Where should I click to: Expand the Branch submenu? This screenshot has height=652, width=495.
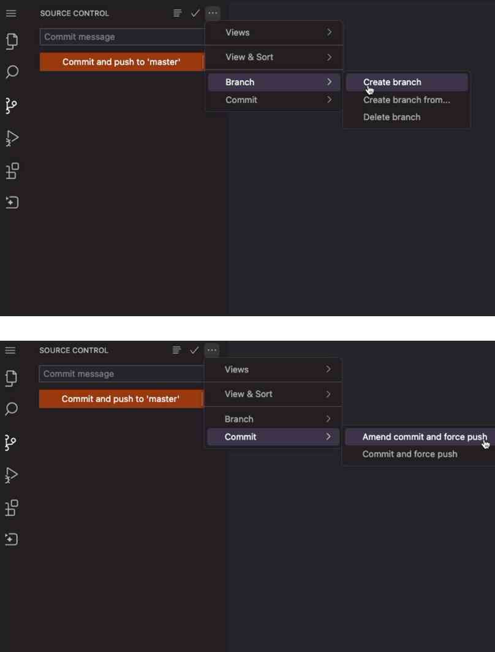273,81
